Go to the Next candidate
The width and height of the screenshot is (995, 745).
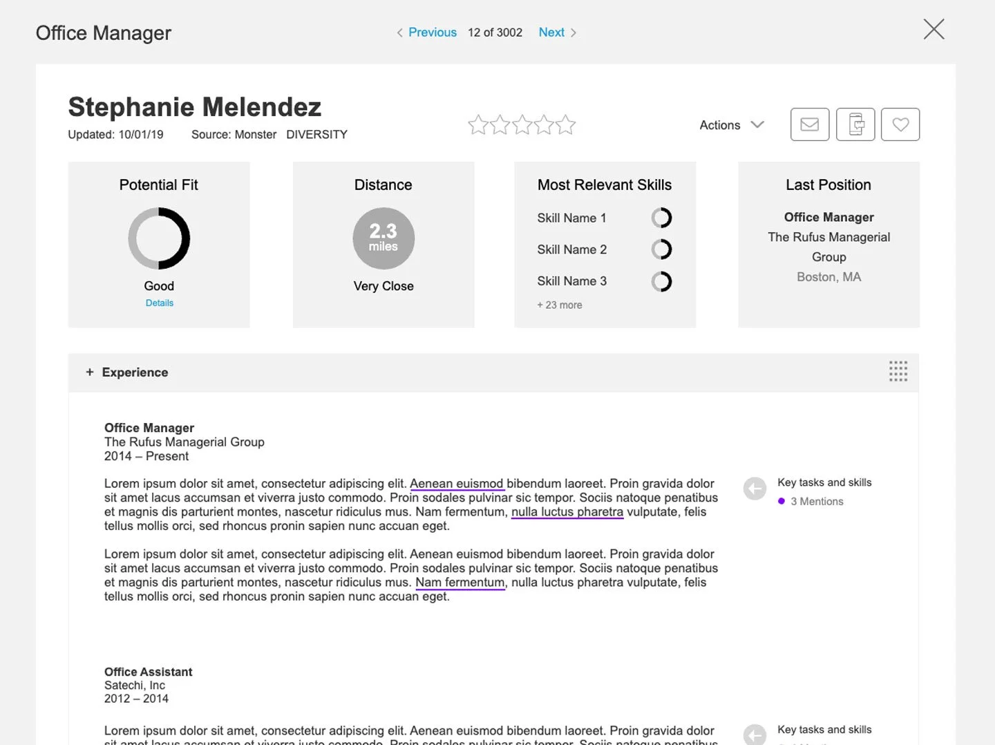click(557, 32)
